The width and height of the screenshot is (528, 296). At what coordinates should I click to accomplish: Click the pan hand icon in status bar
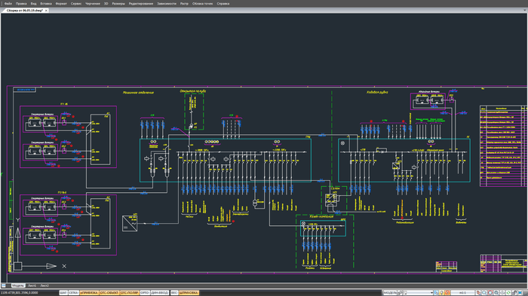(478, 293)
